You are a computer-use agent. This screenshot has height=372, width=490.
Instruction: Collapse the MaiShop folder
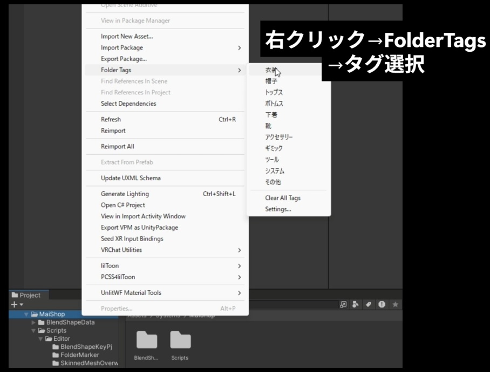(x=26, y=314)
